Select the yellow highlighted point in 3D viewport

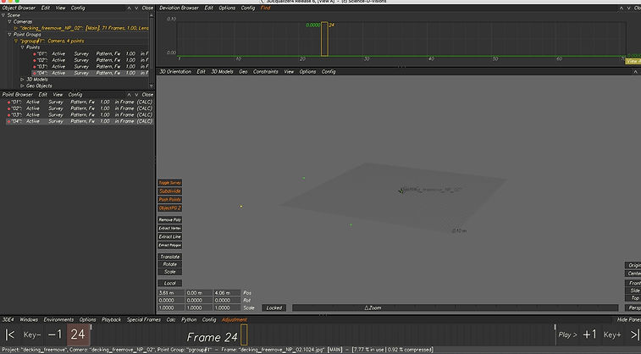pyautogui.click(x=241, y=207)
